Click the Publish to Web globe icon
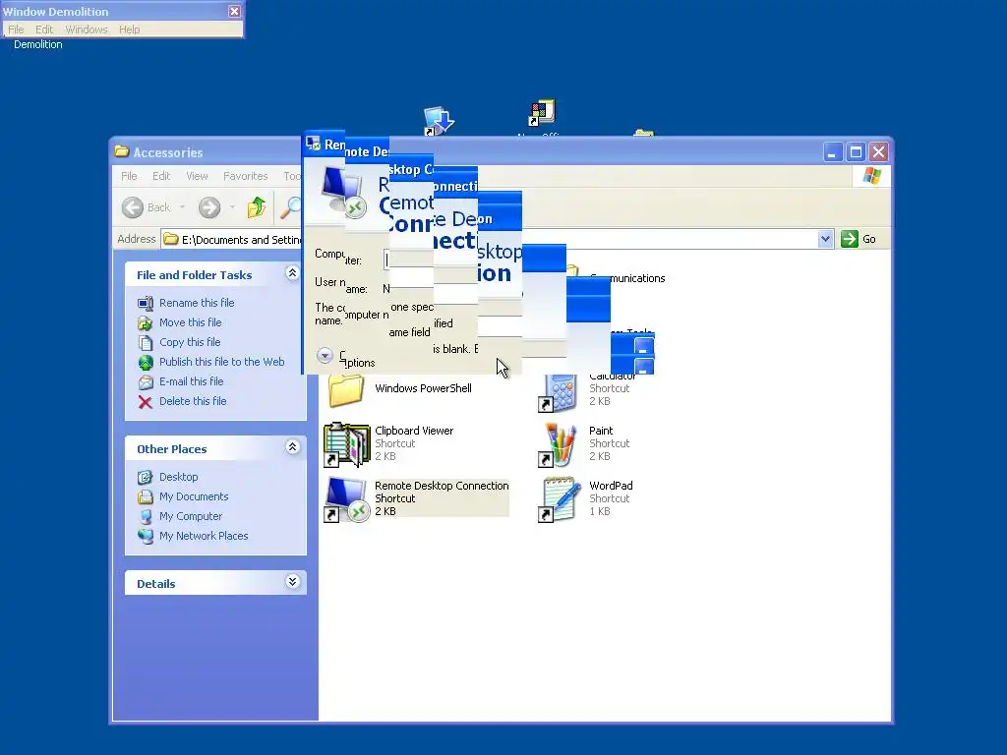This screenshot has width=1007, height=755. 146,363
